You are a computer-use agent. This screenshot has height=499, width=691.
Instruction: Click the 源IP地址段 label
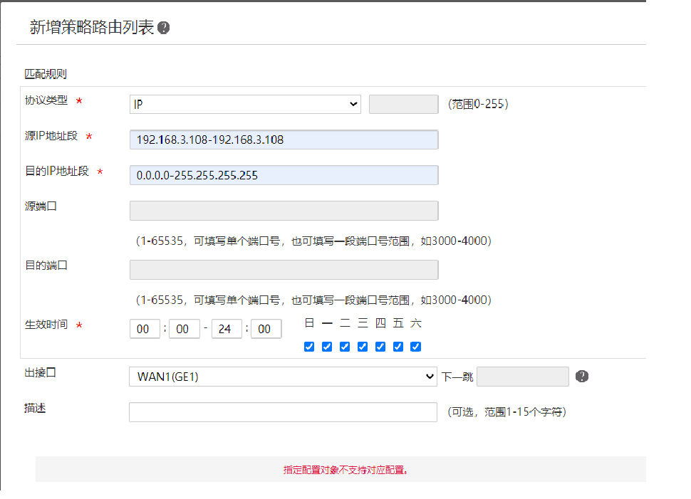pyautogui.click(x=51, y=136)
